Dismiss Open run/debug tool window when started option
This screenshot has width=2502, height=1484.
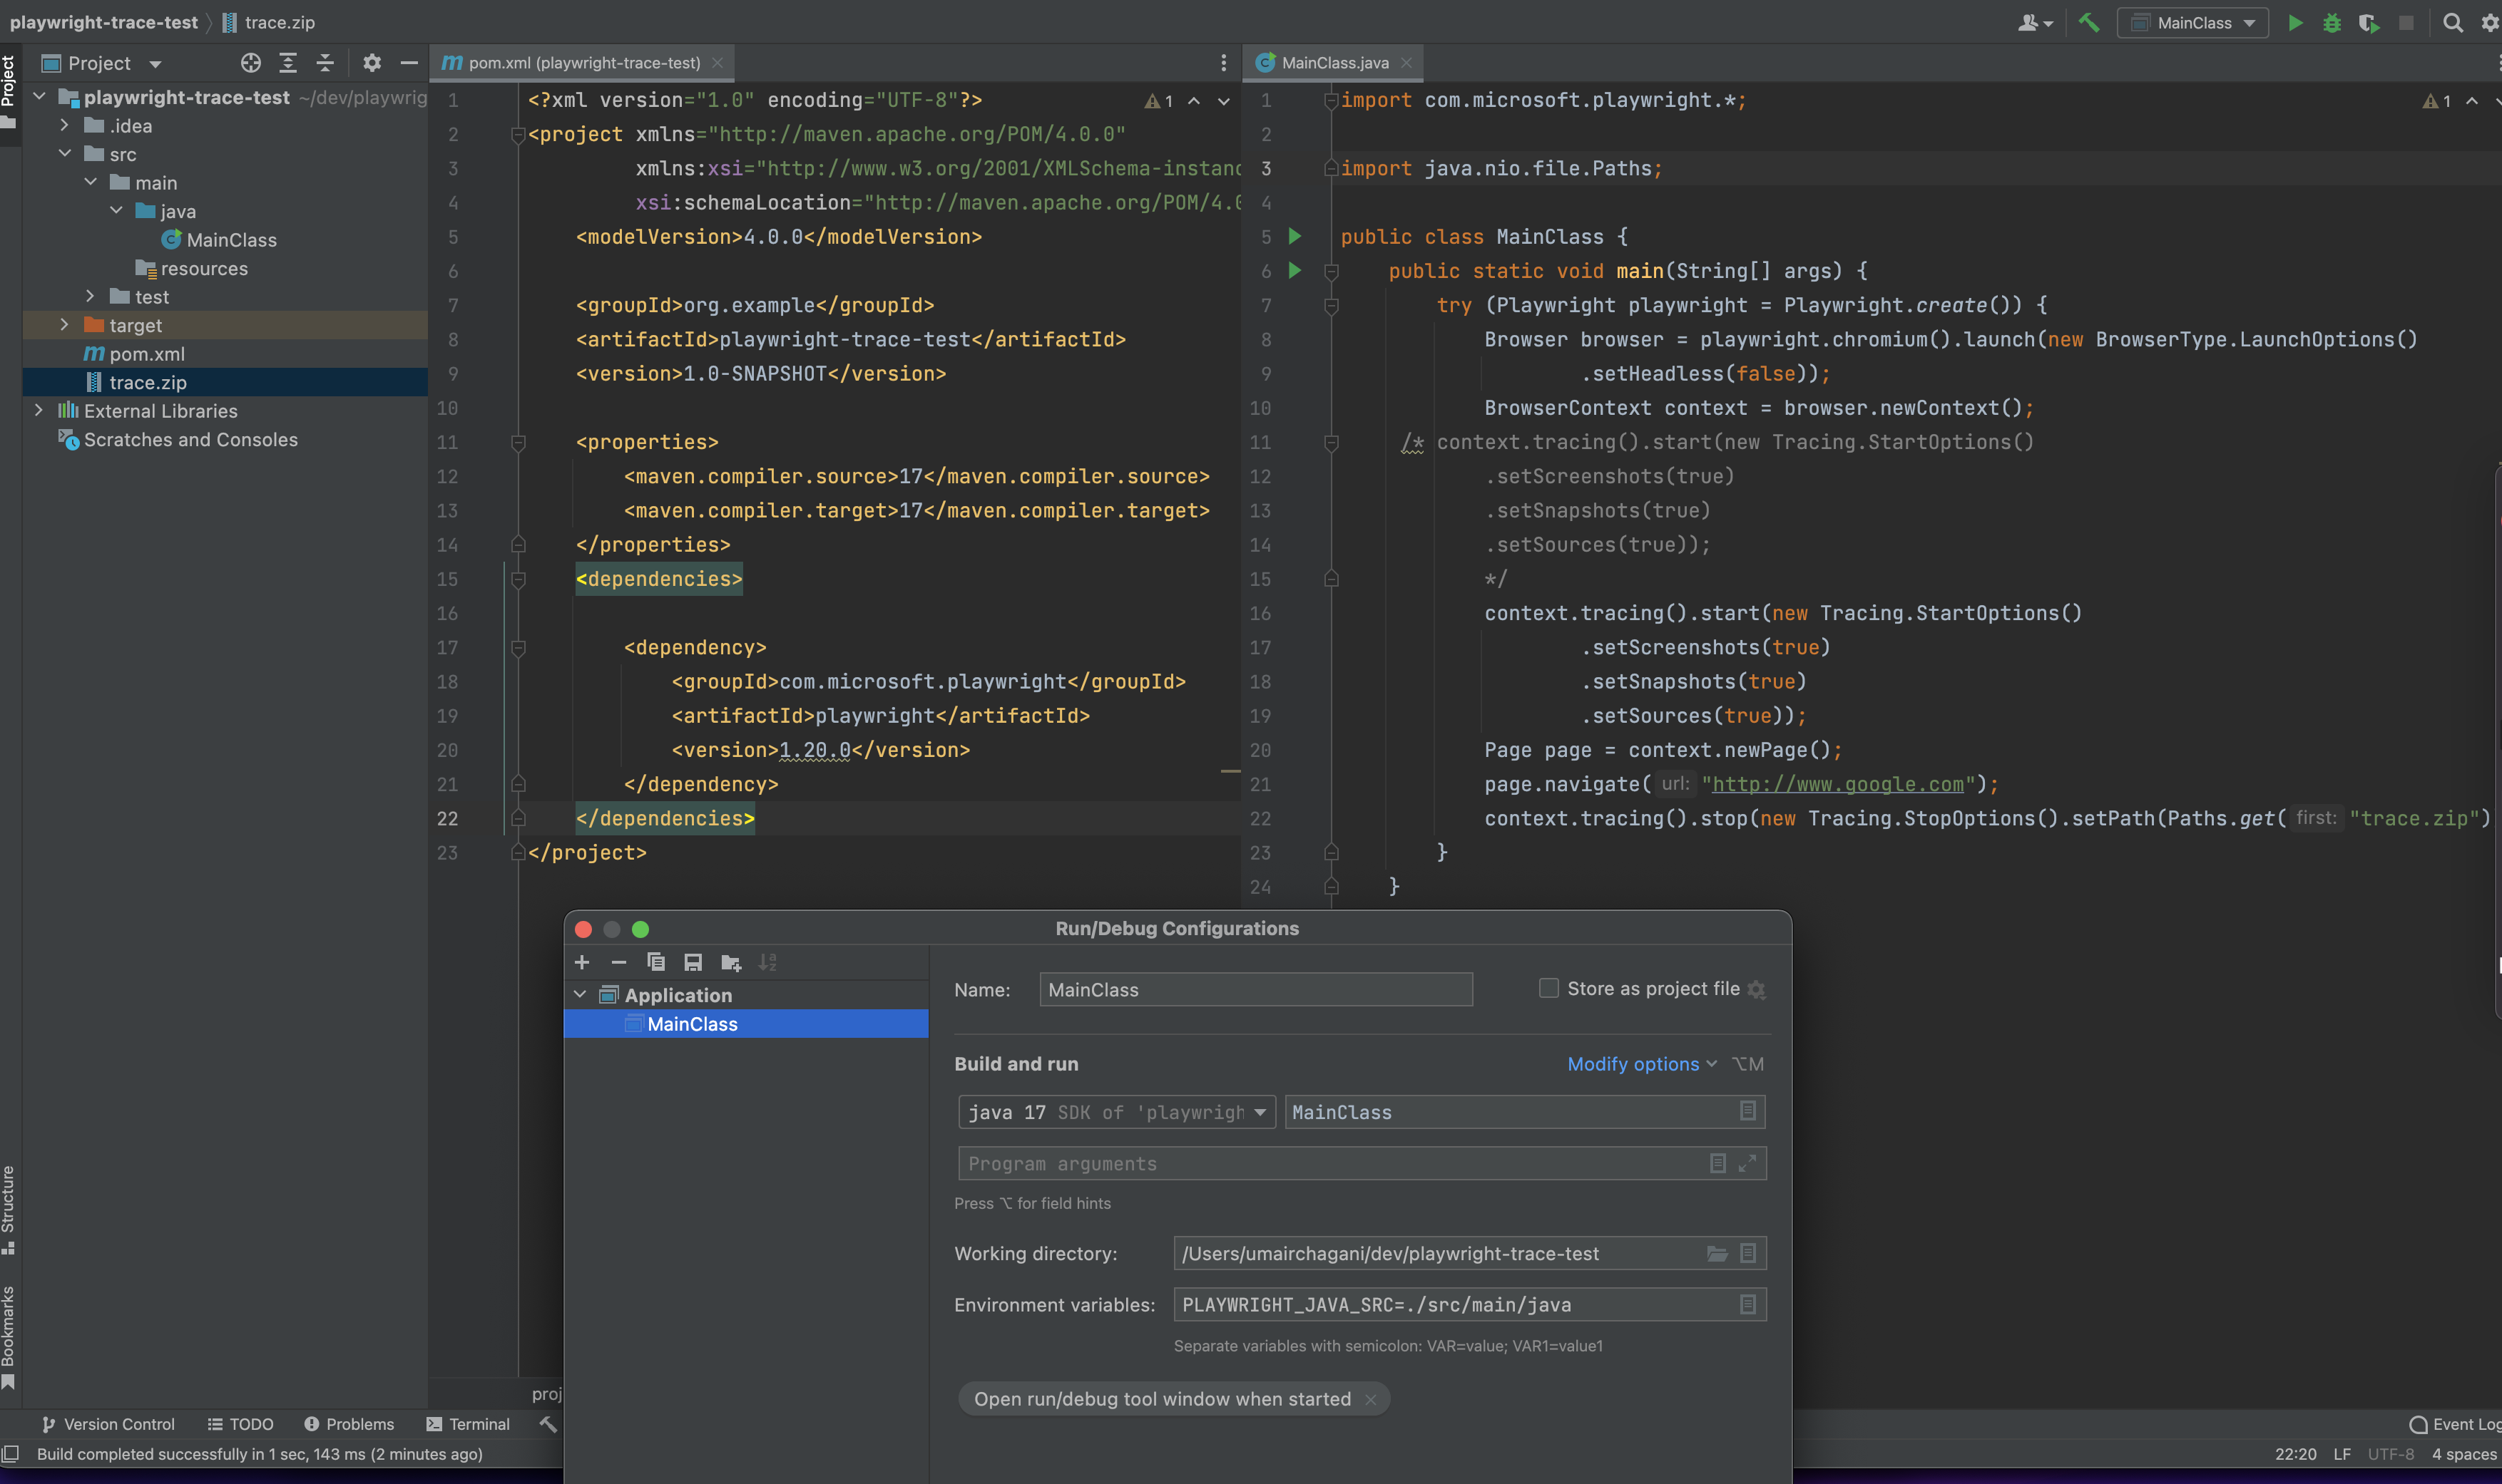1372,1399
